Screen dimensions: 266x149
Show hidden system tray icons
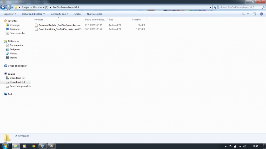[225, 146]
